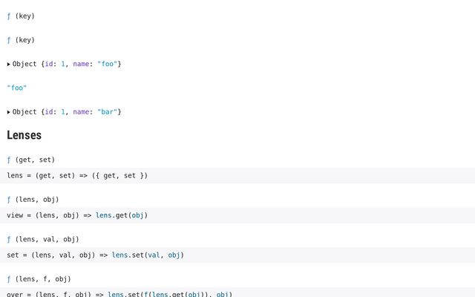This screenshot has height=297, width=475.
Task: Inspect the ƒ (get, set) function output
Action: (30, 160)
